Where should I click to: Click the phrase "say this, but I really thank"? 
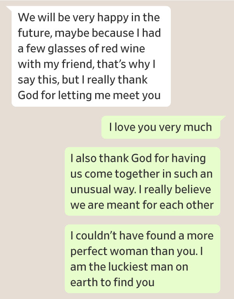point(83,79)
